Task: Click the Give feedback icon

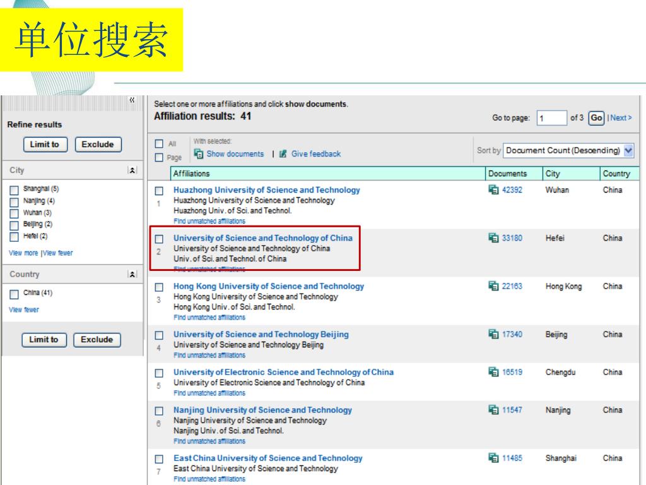Action: pyautogui.click(x=283, y=154)
